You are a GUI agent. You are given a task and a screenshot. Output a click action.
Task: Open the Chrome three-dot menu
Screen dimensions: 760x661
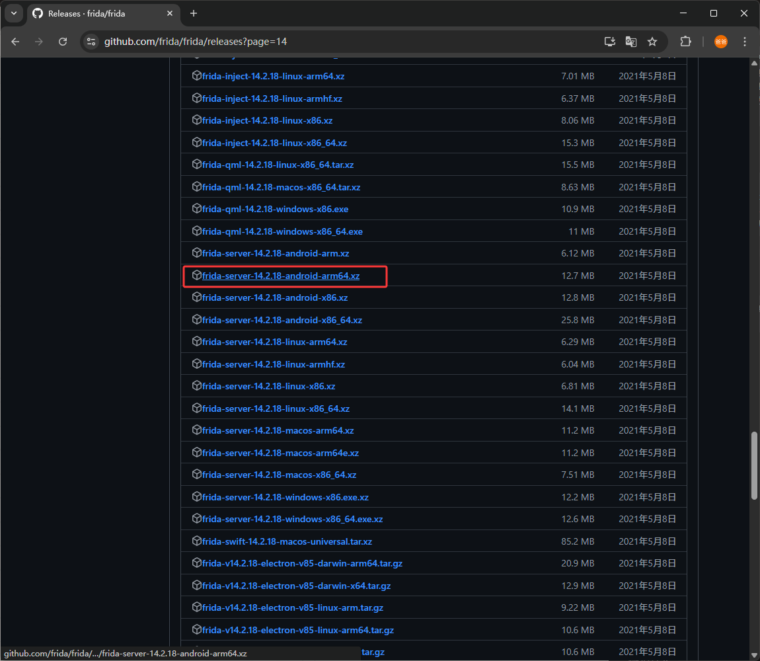(745, 42)
